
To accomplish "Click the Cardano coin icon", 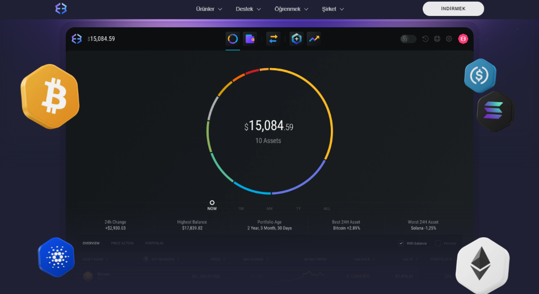I will click(56, 257).
